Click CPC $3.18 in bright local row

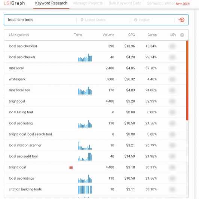tap(131, 167)
